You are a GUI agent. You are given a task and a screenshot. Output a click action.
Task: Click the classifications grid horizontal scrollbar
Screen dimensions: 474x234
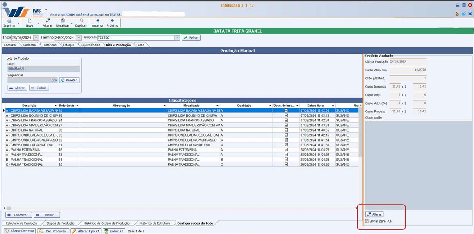(180, 208)
